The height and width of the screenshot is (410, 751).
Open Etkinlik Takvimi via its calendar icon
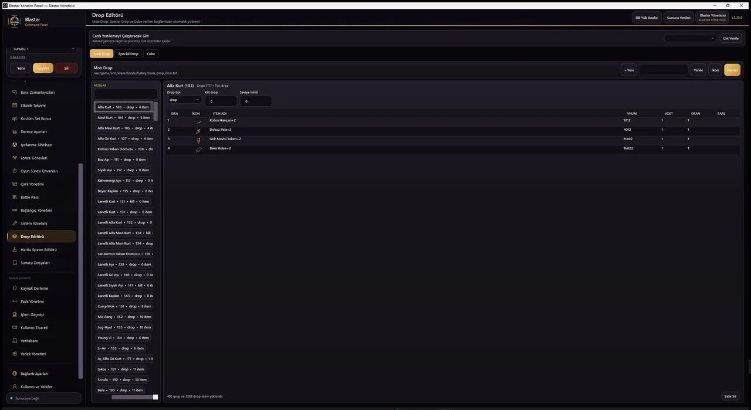coord(15,106)
